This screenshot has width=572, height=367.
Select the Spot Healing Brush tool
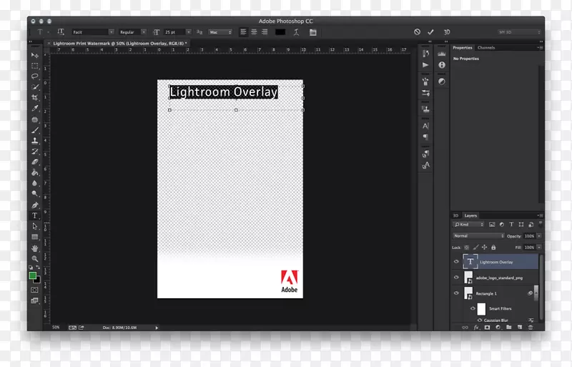click(34, 119)
